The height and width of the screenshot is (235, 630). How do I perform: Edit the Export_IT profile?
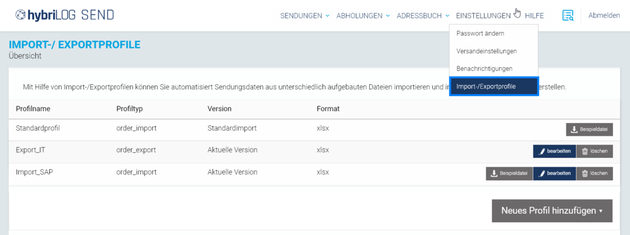(x=554, y=151)
